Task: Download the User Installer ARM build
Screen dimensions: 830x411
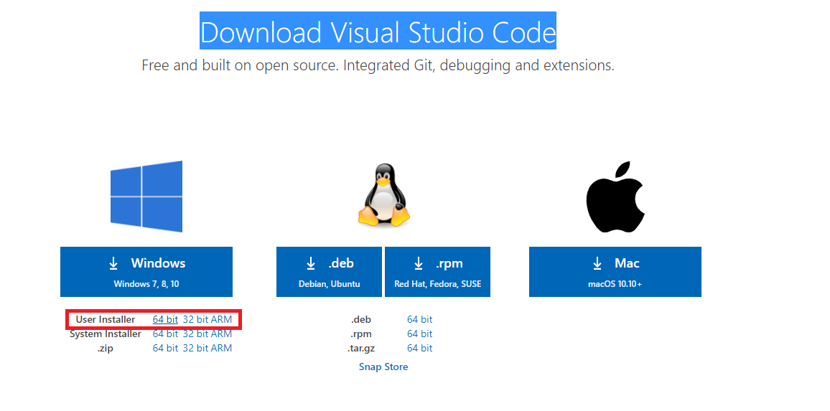Action: 221,319
